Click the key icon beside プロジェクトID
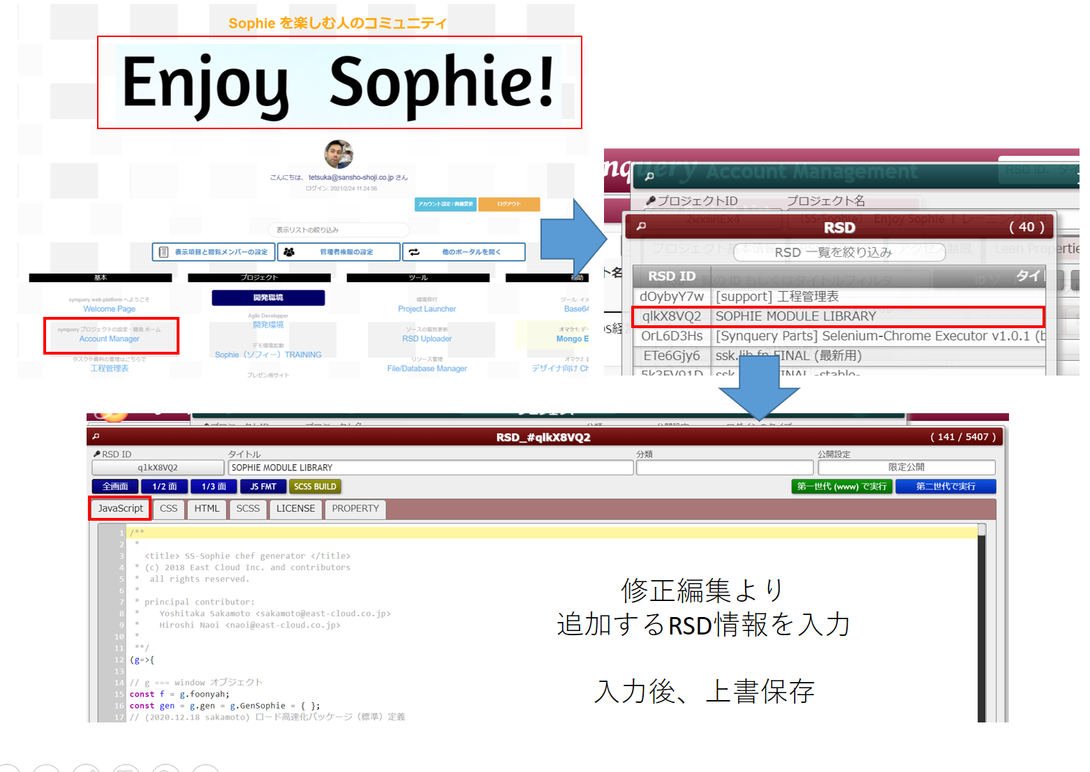 [x=651, y=201]
